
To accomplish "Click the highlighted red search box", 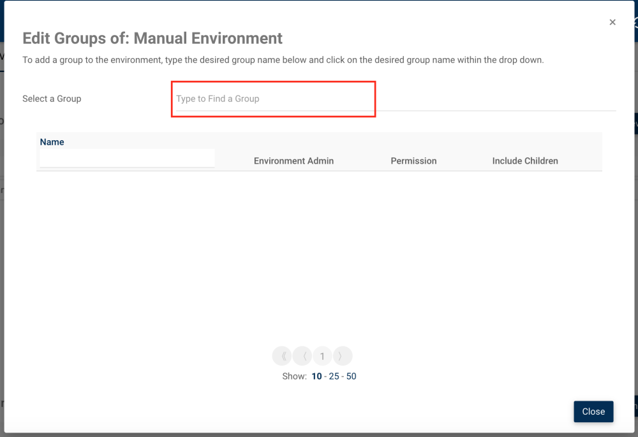I will [273, 99].
